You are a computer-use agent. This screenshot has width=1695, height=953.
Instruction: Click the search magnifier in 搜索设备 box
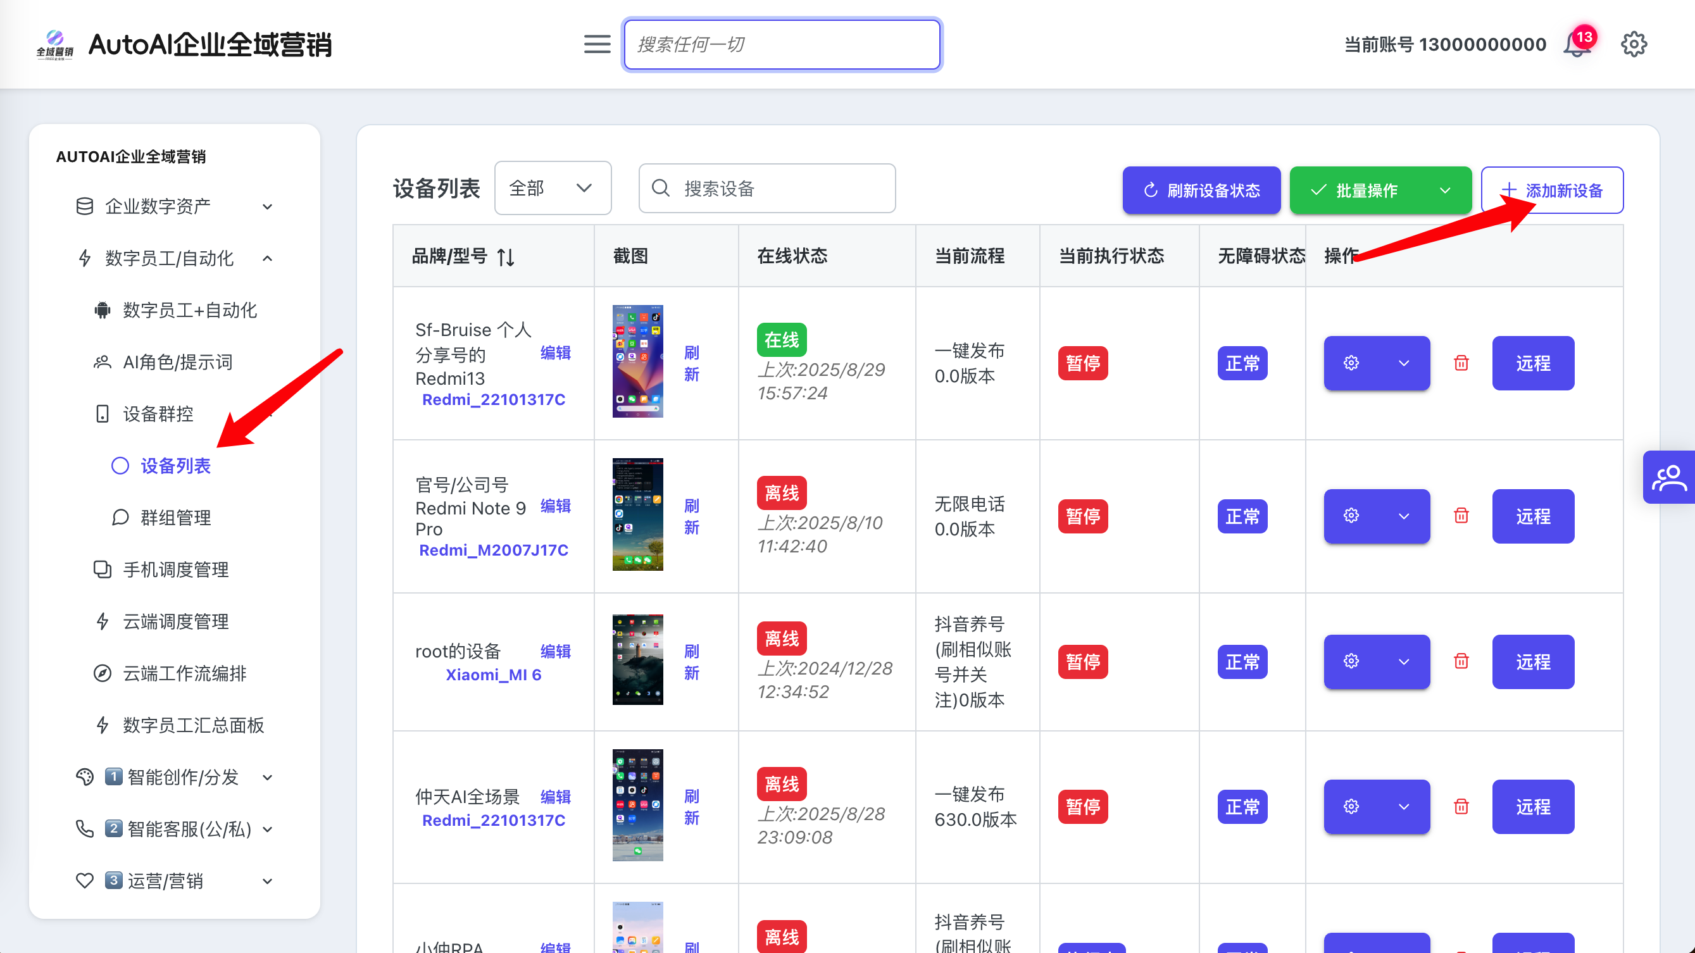pyautogui.click(x=660, y=189)
